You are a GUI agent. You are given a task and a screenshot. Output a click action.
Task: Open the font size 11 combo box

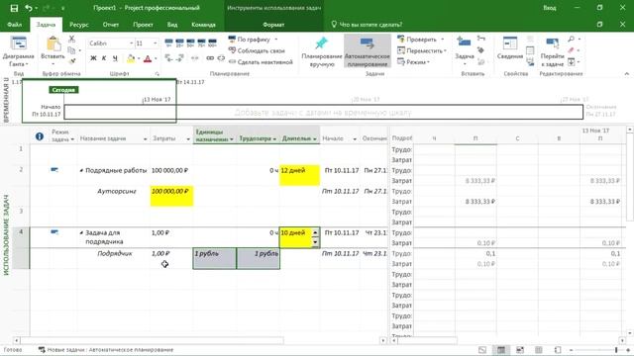click(147, 44)
